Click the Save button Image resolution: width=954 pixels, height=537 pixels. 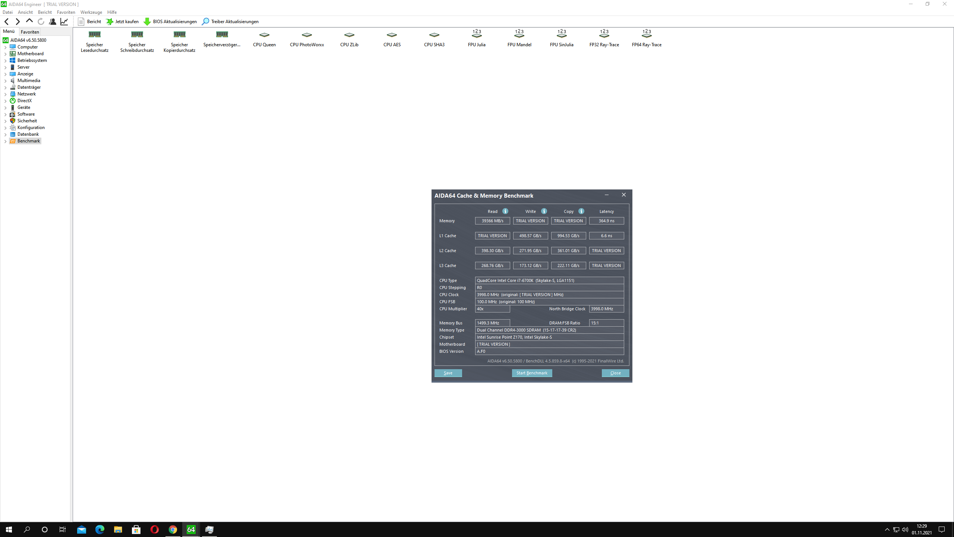(448, 373)
